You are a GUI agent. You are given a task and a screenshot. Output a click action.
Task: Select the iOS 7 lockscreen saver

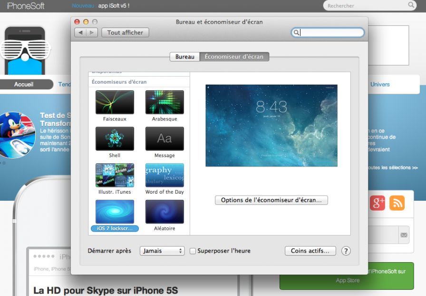(115, 211)
